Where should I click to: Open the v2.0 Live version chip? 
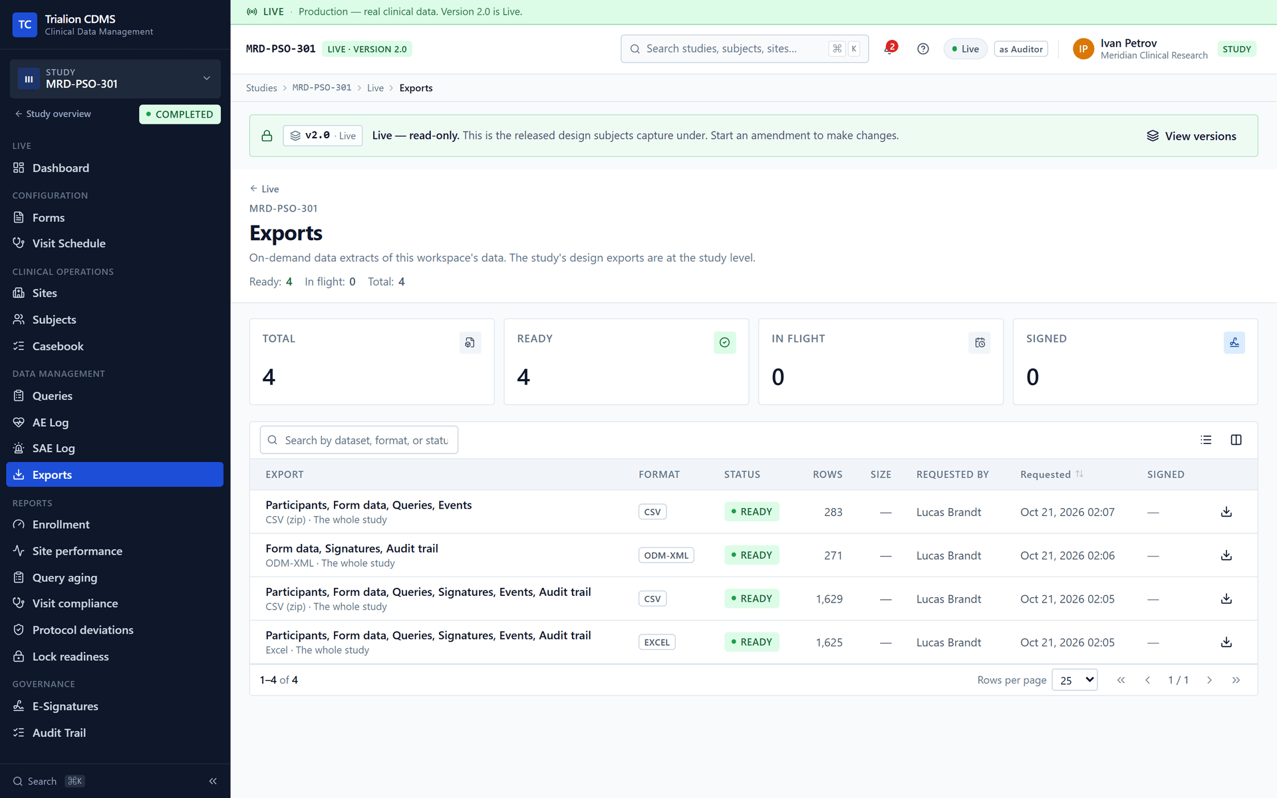323,136
